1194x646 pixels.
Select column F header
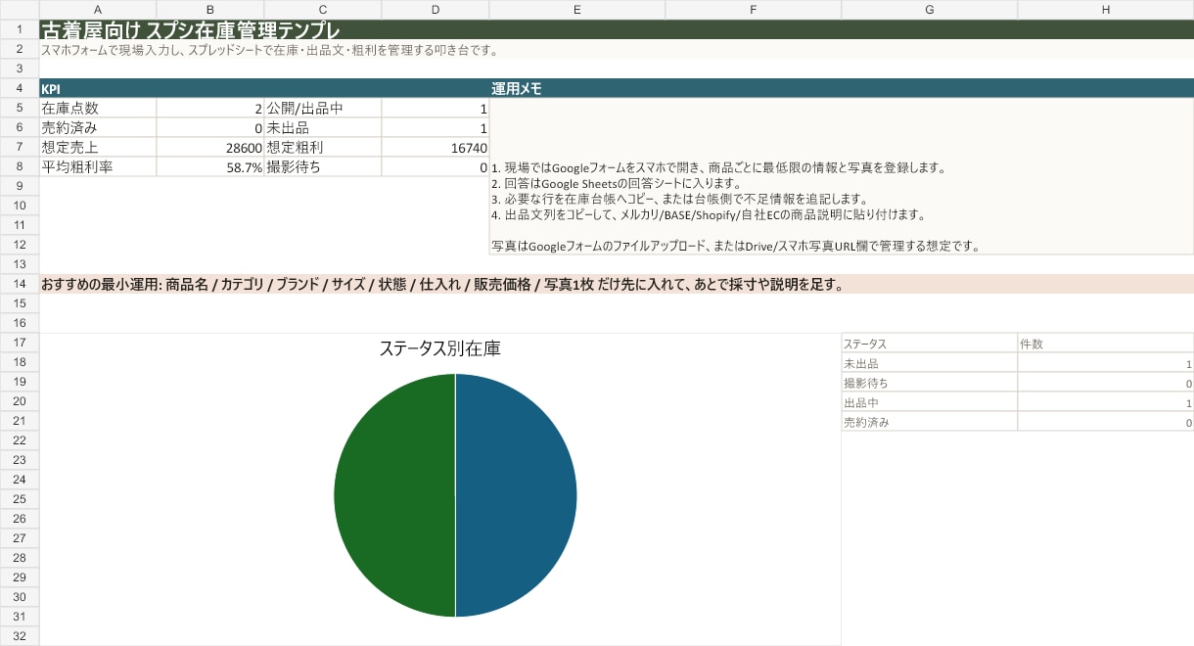point(754,10)
